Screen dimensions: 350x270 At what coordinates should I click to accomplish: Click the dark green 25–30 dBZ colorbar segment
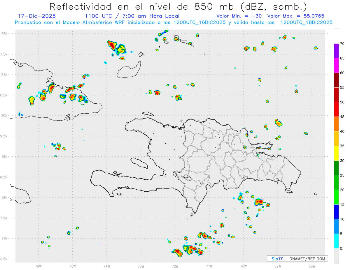tap(336, 168)
